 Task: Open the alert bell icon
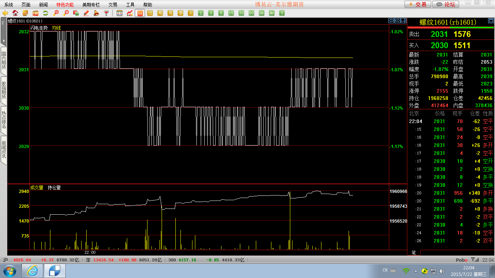tap(96, 13)
